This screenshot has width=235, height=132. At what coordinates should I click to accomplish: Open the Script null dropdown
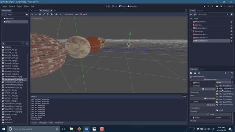click(x=224, y=118)
